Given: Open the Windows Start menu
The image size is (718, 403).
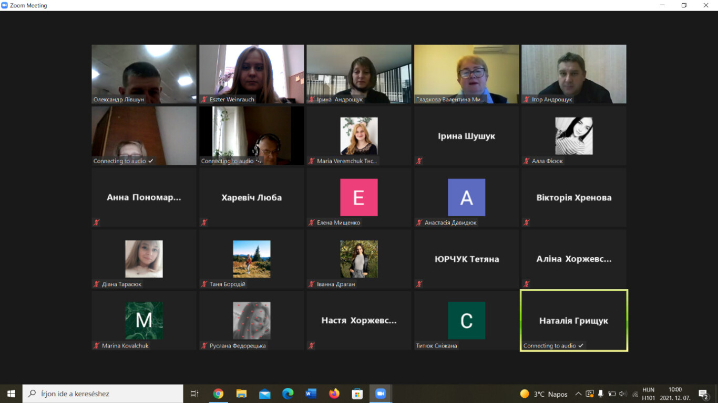Looking at the screenshot, I should [x=11, y=394].
